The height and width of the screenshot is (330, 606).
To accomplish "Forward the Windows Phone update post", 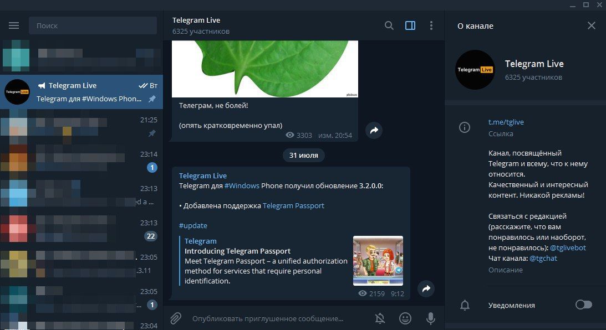I will pos(426,288).
